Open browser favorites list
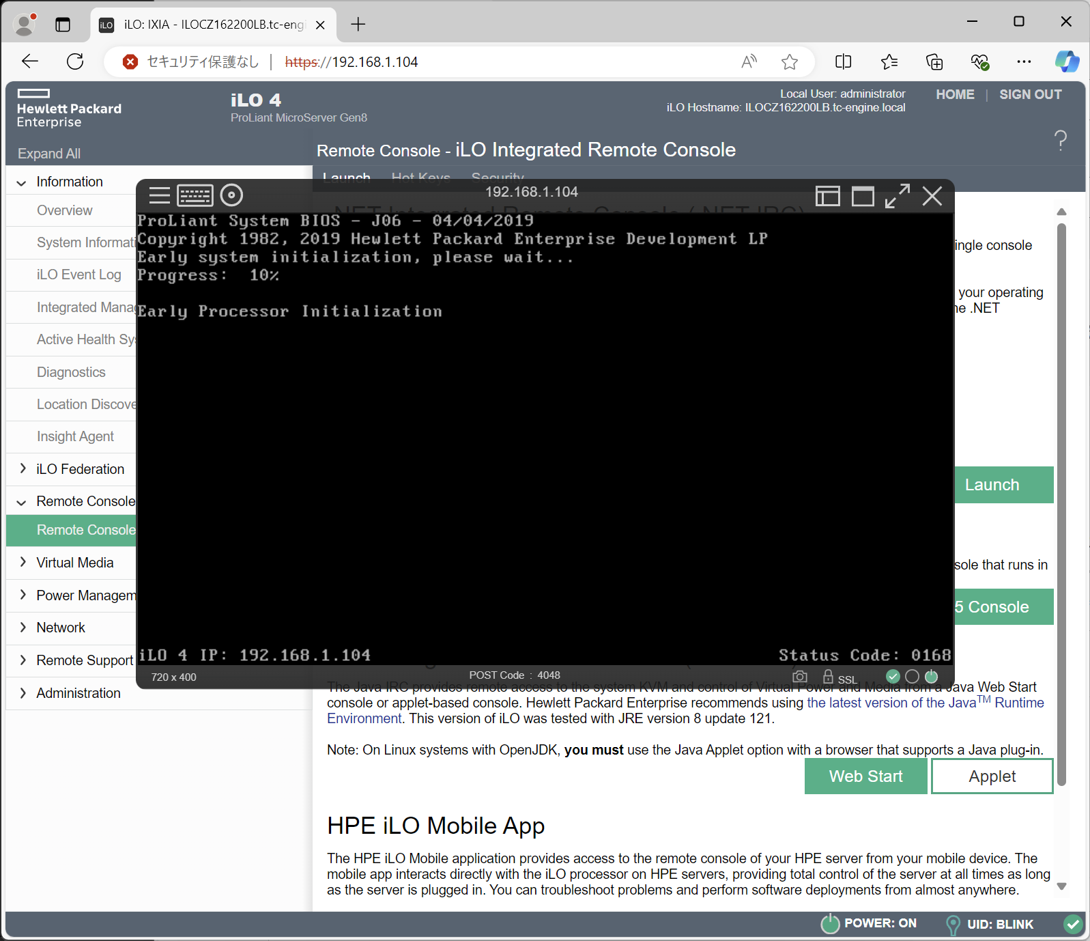This screenshot has height=941, width=1090. 889,62
